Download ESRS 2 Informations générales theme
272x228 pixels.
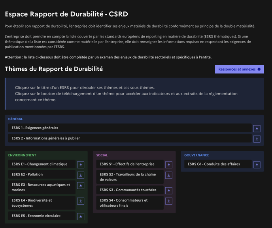click(x=257, y=139)
